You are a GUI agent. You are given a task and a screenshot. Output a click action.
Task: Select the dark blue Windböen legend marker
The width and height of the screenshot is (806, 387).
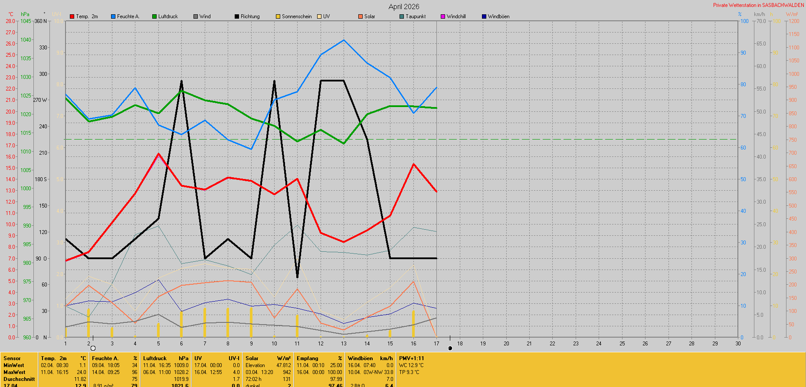(x=484, y=16)
